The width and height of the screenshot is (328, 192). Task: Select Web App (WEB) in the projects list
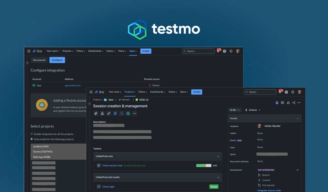(x=58, y=157)
